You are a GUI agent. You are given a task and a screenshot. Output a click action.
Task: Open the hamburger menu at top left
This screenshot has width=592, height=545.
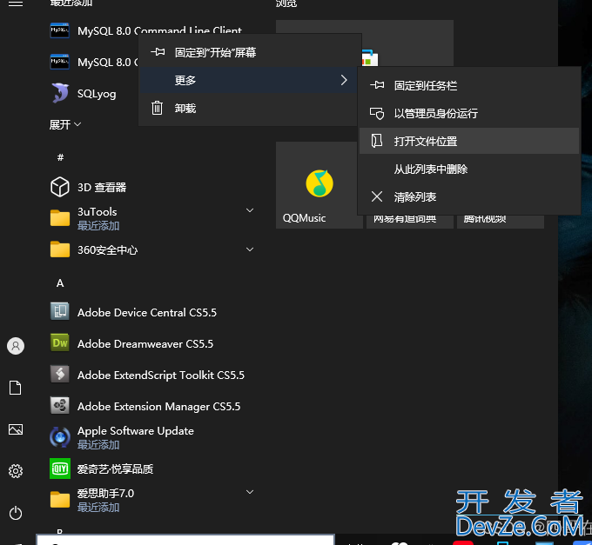pos(16,3)
